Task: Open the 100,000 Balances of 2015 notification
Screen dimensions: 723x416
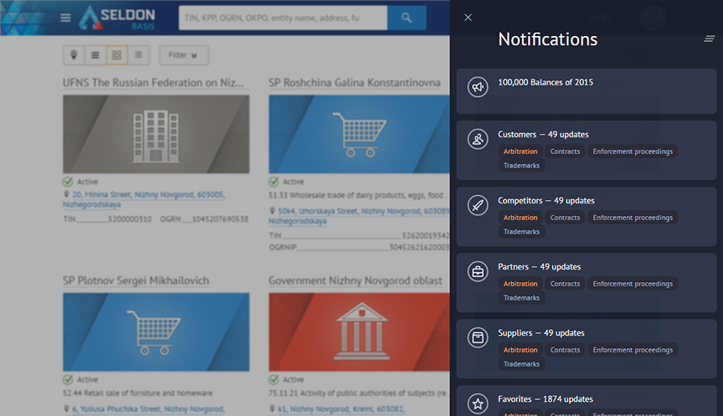Action: [587, 91]
